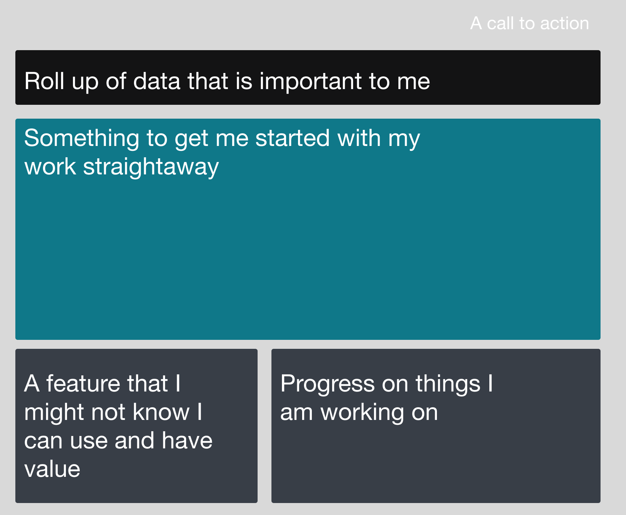Click the 'am working on' text line

pyautogui.click(x=359, y=412)
